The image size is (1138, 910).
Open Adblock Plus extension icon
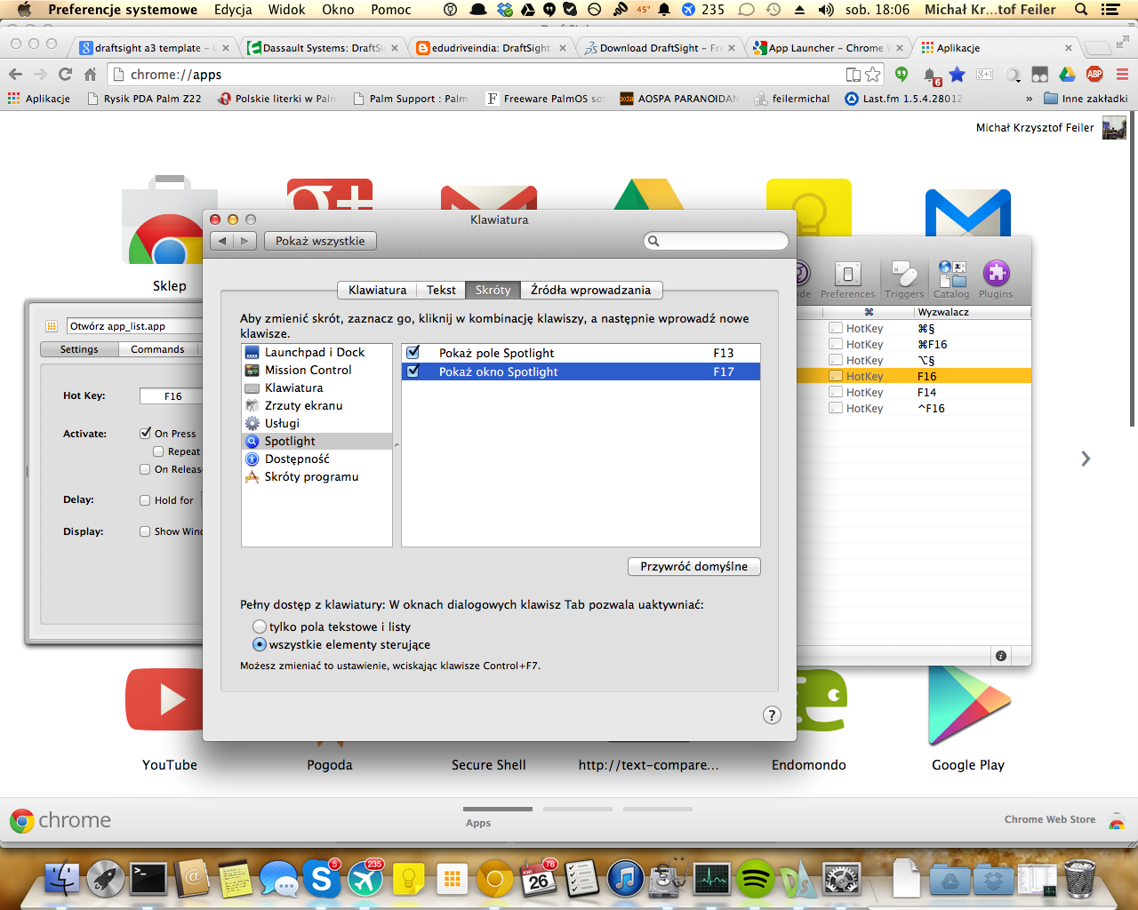click(1094, 75)
